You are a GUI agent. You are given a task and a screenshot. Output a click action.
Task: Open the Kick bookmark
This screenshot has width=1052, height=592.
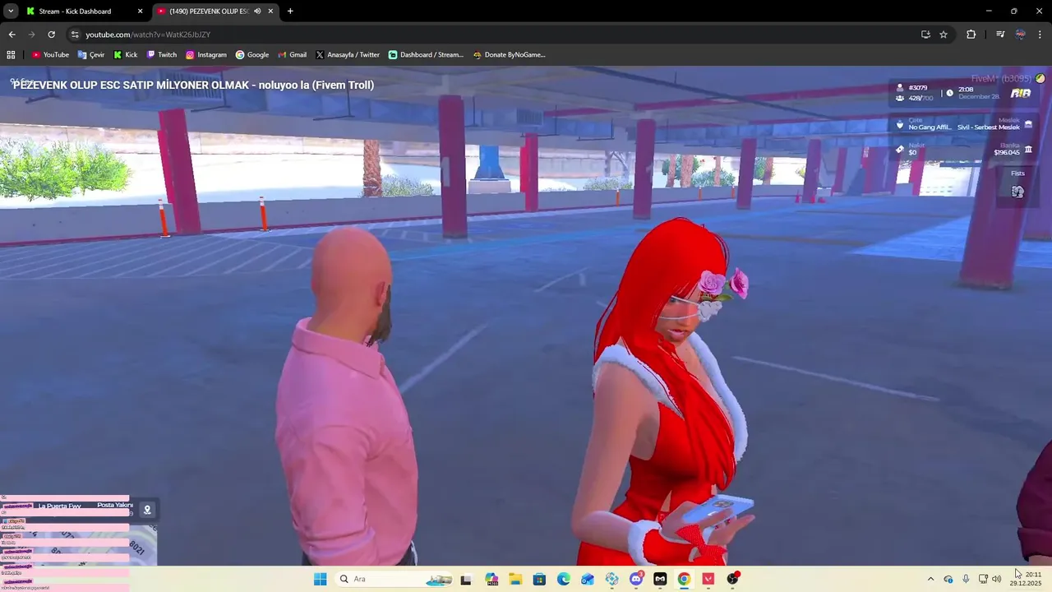(x=125, y=55)
